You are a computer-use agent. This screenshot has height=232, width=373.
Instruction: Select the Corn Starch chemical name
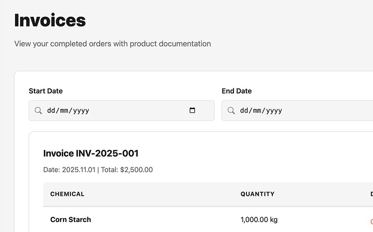click(x=70, y=220)
